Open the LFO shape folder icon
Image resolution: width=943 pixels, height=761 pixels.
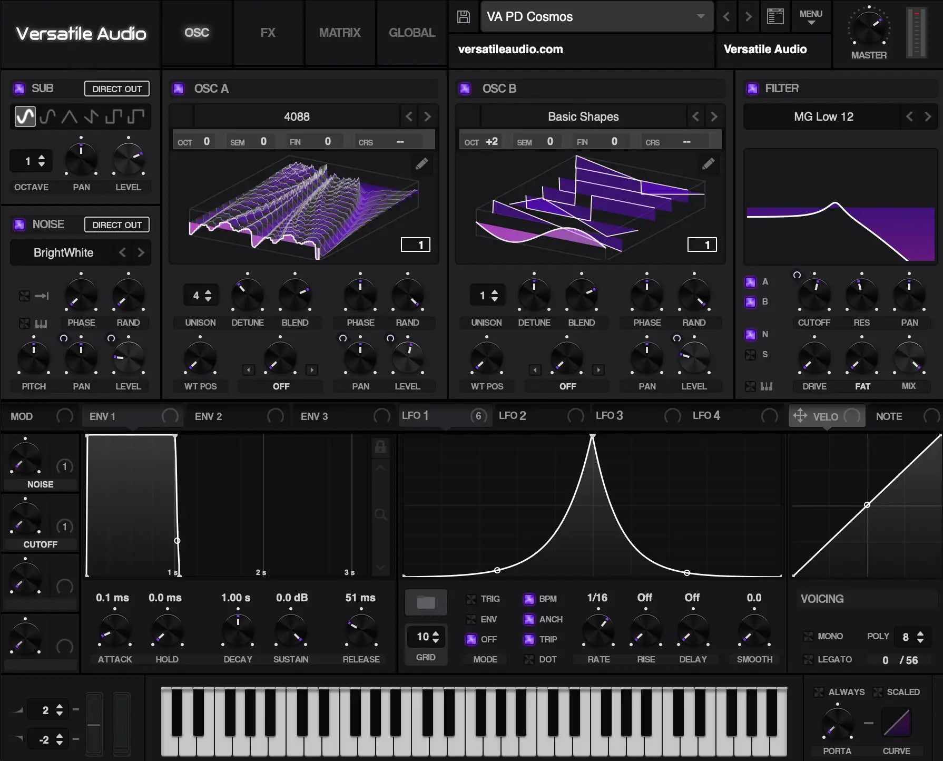tap(426, 602)
